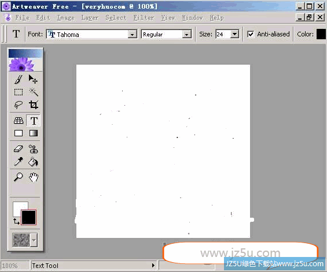This screenshot has width=327, height=272.
Task: Select the Paint Bucket tool
Action: 33,162
